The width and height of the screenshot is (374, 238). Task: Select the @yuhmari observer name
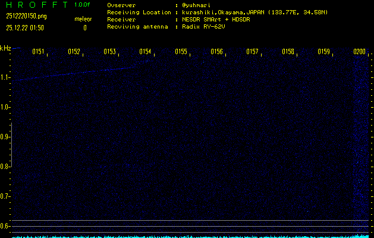coord(198,5)
